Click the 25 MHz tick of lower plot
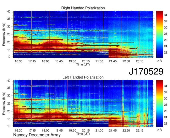This screenshot has height=138, width=170. coord(9,103)
